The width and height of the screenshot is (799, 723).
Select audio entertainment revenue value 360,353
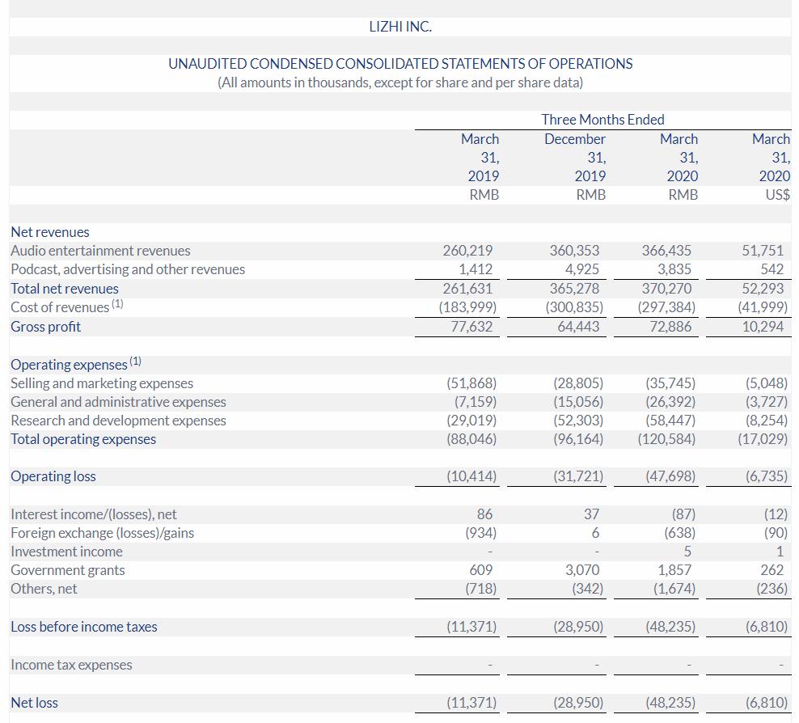tap(574, 251)
